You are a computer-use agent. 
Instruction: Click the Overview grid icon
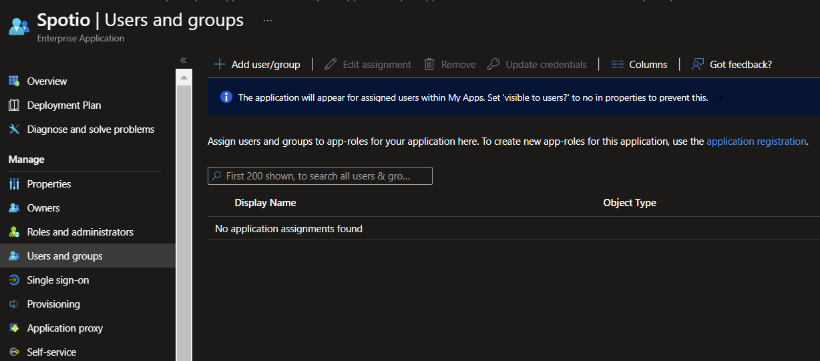tap(14, 81)
